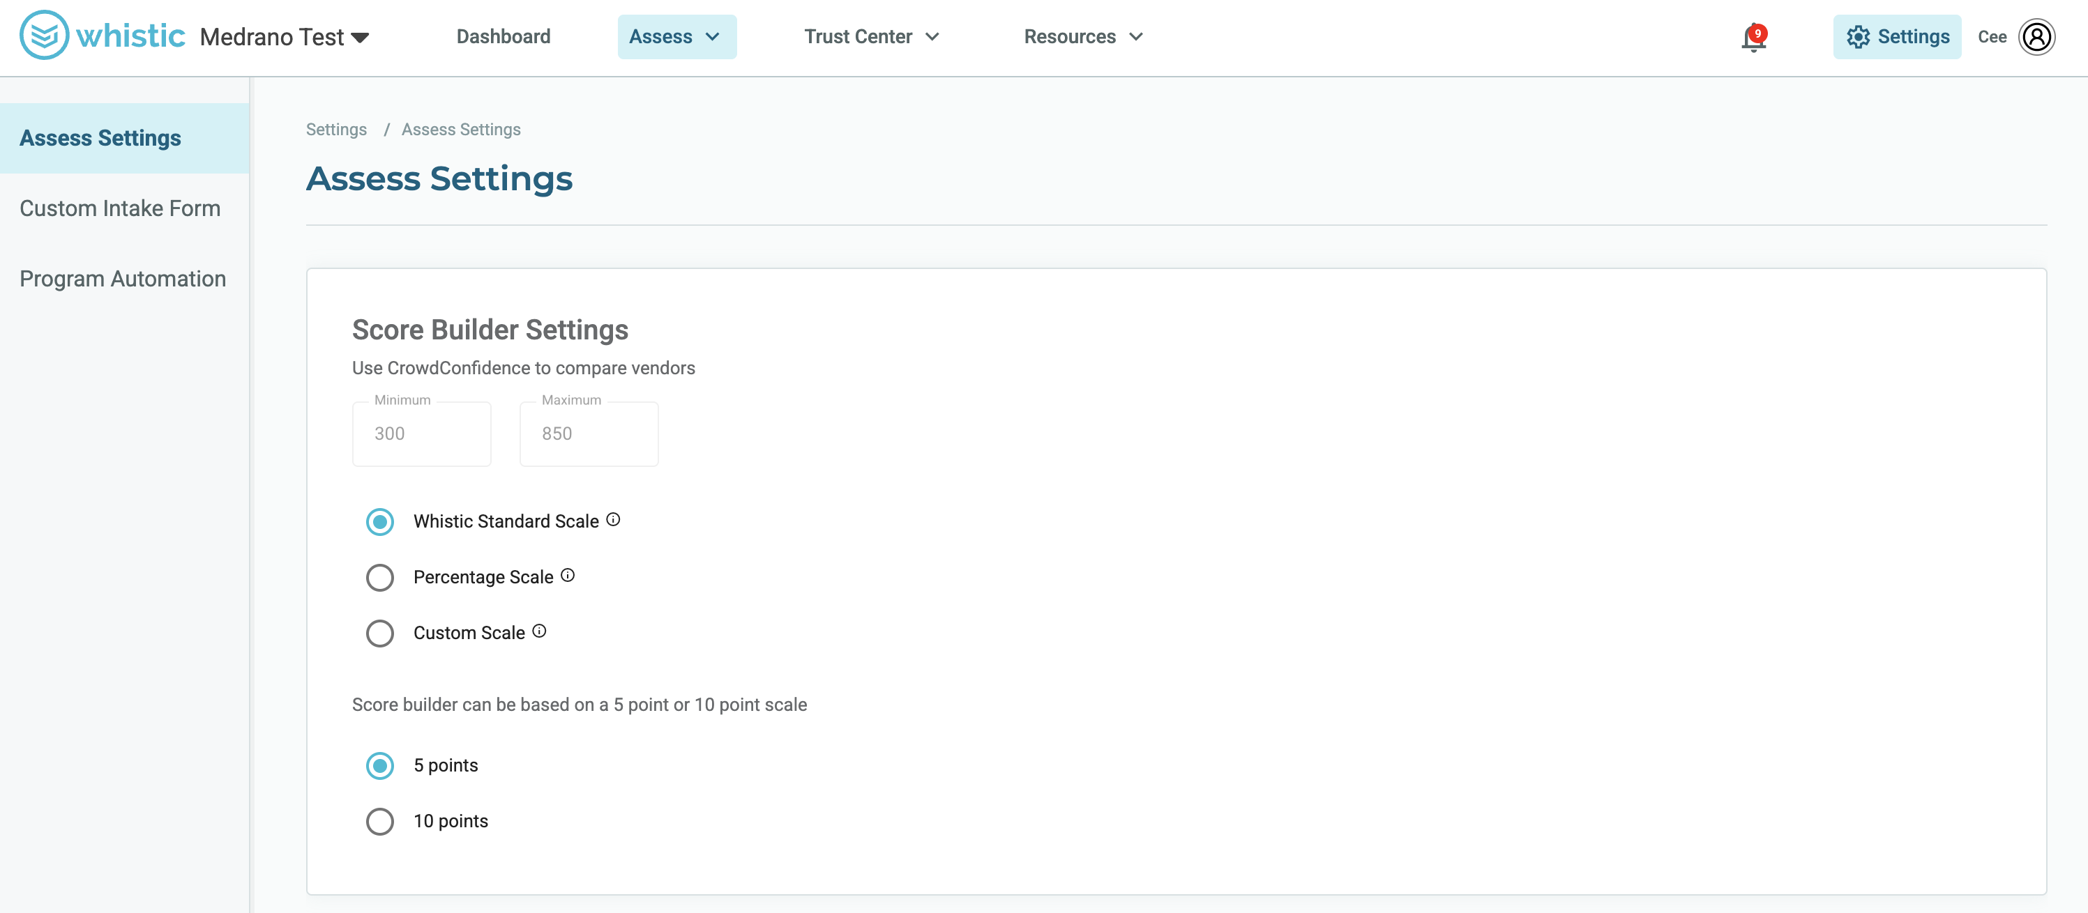Open Custom Intake Form in sidebar
The height and width of the screenshot is (913, 2088).
(x=125, y=208)
